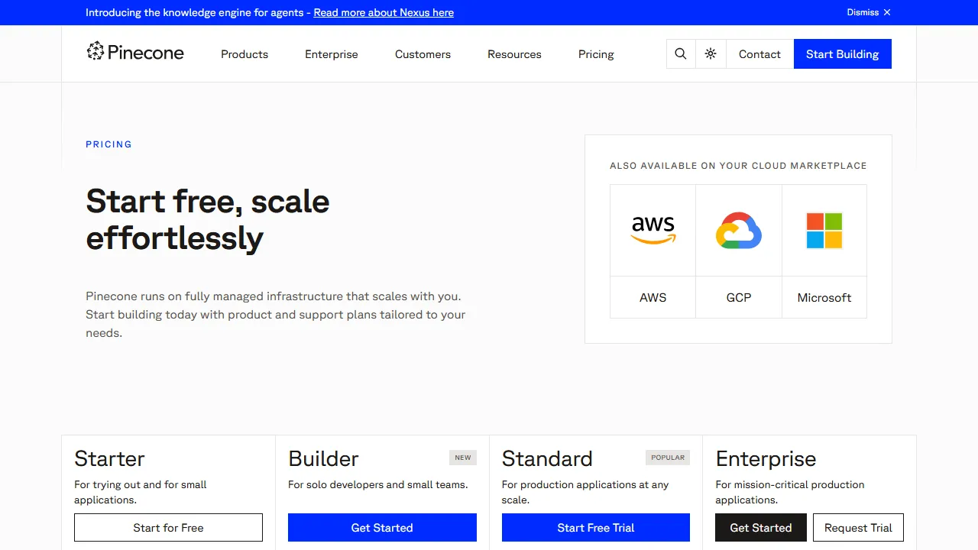978x550 pixels.
Task: Click the Dismiss banner text
Action: coord(863,12)
